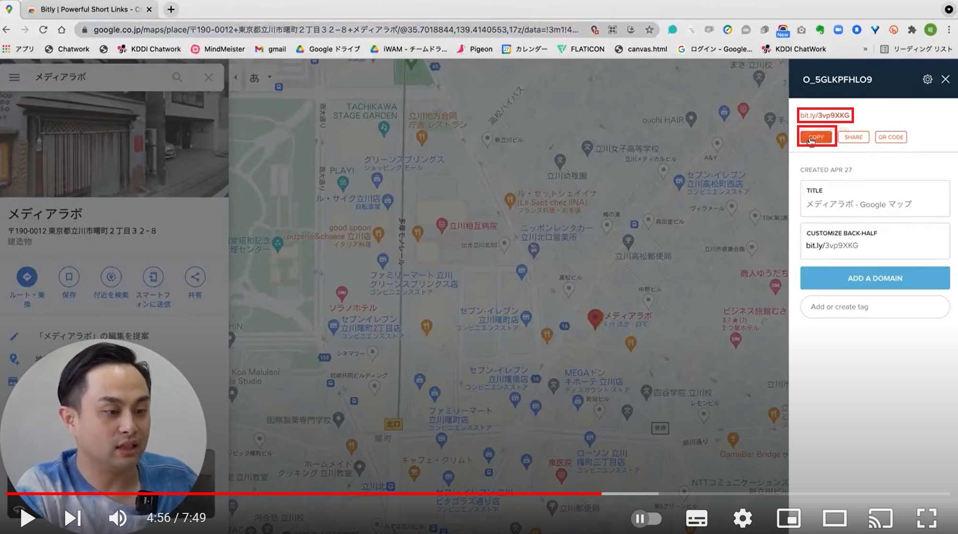Click the CUSTOMIZE BACK-HALF field
The height and width of the screenshot is (534, 958).
click(875, 241)
